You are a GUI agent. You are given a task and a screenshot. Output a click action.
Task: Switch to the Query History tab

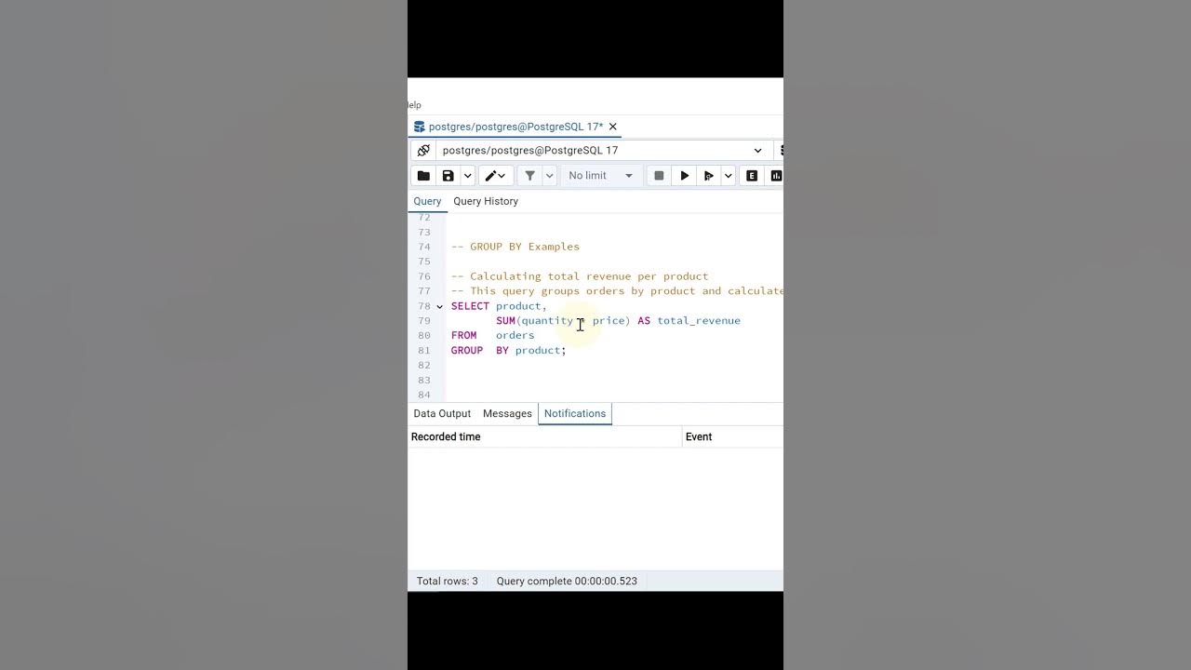[486, 201]
